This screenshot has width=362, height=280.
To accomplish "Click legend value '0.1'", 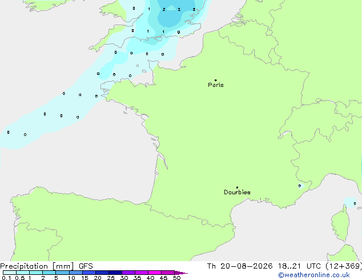I will click(6, 278).
